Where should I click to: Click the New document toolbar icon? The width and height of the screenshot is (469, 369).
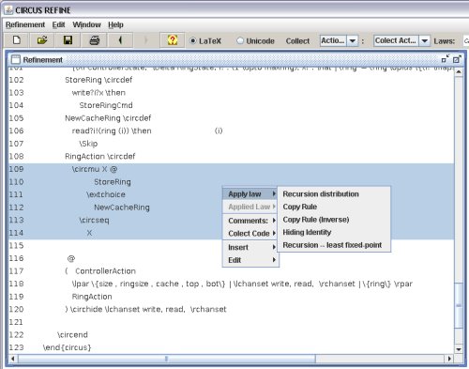pyautogui.click(x=17, y=40)
